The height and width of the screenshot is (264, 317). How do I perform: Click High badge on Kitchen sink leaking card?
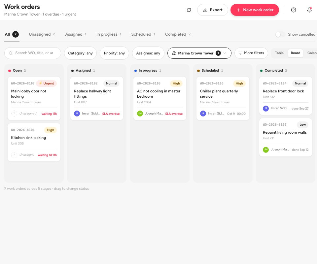[50, 130]
